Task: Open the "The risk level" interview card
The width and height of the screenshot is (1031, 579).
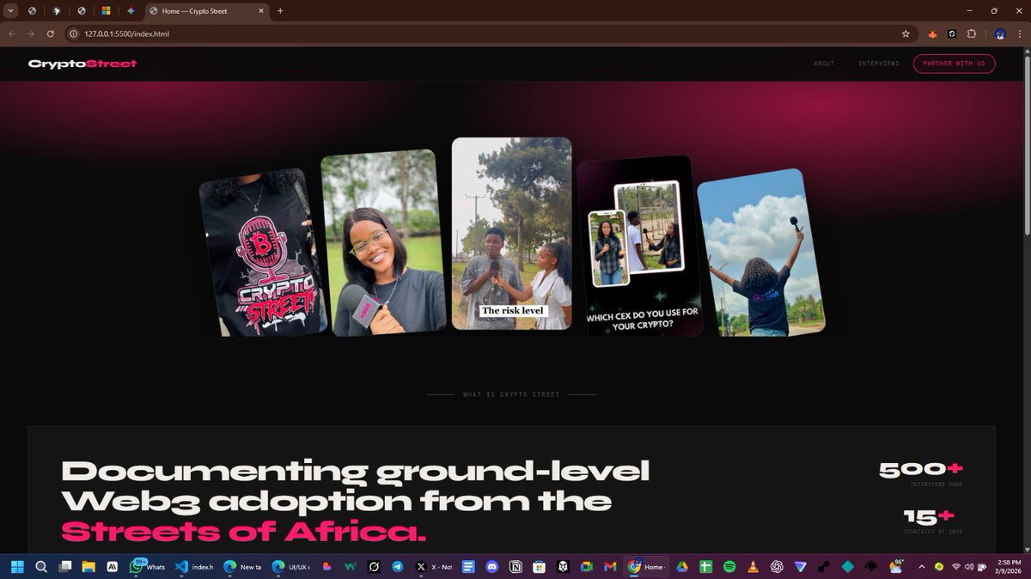Action: click(512, 234)
